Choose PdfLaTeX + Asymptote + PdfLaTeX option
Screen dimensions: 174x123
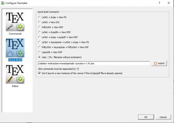click(x=40, y=47)
